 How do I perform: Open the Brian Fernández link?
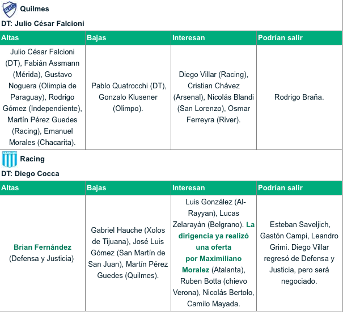43,247
